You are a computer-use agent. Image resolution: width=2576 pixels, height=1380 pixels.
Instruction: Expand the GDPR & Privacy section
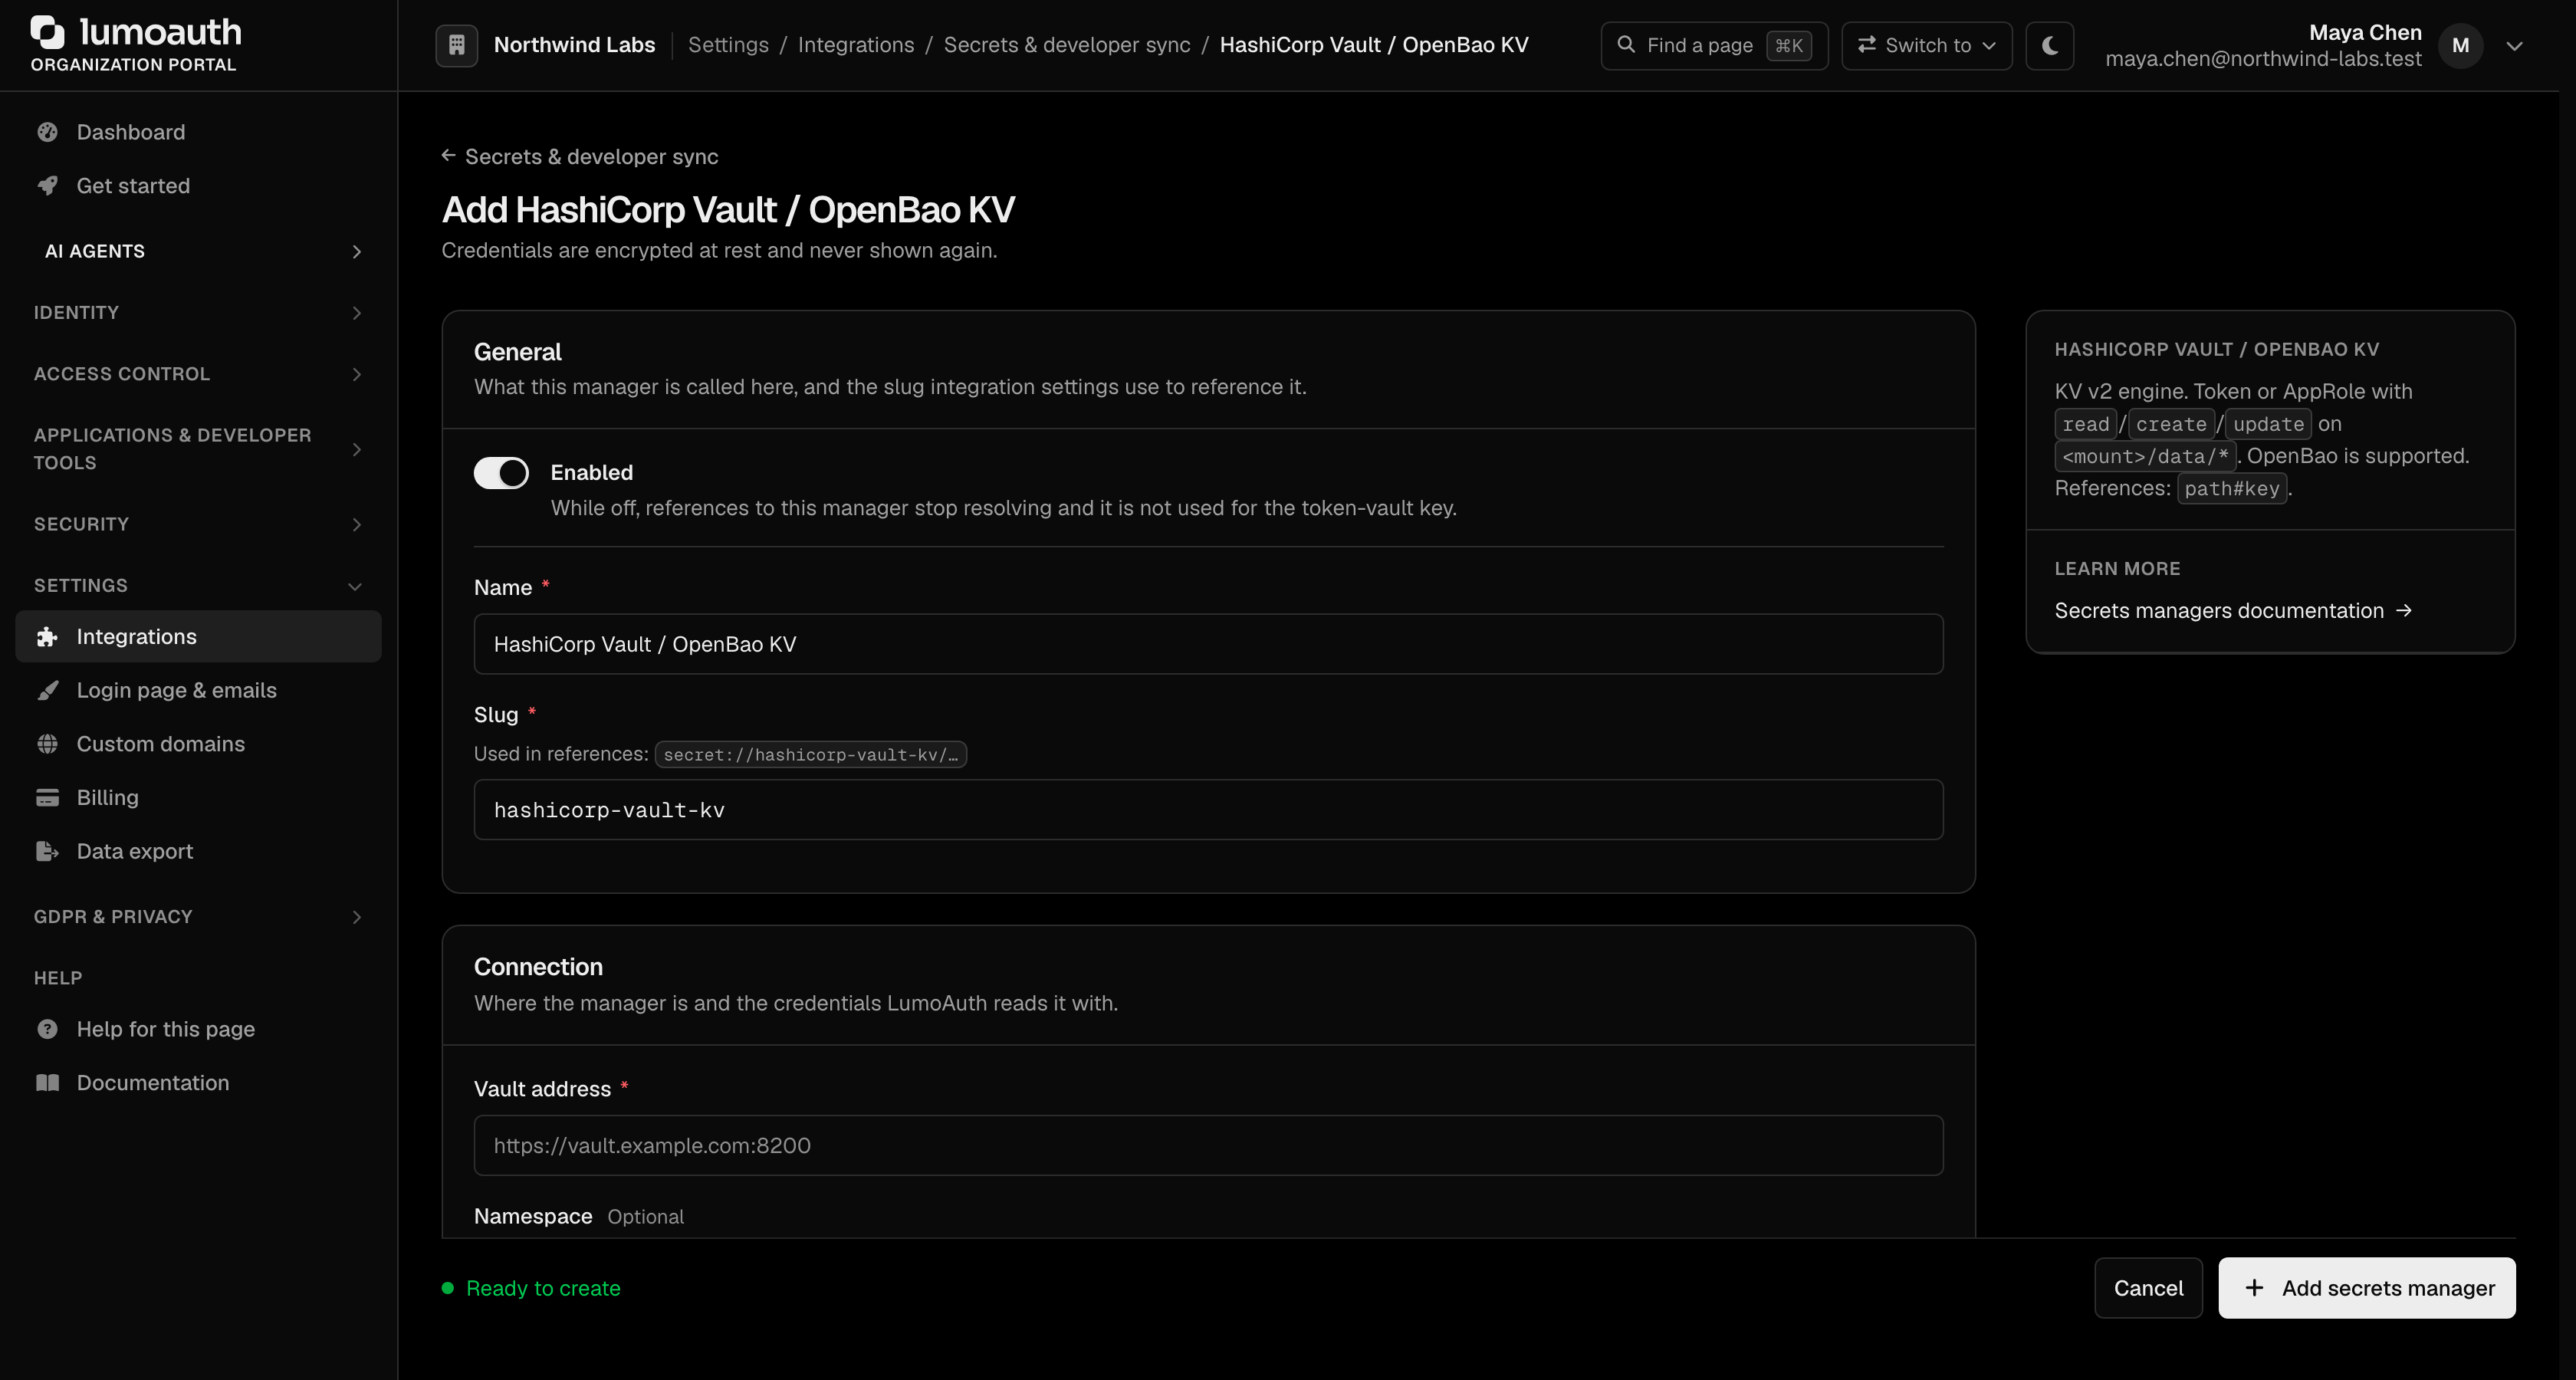198,917
